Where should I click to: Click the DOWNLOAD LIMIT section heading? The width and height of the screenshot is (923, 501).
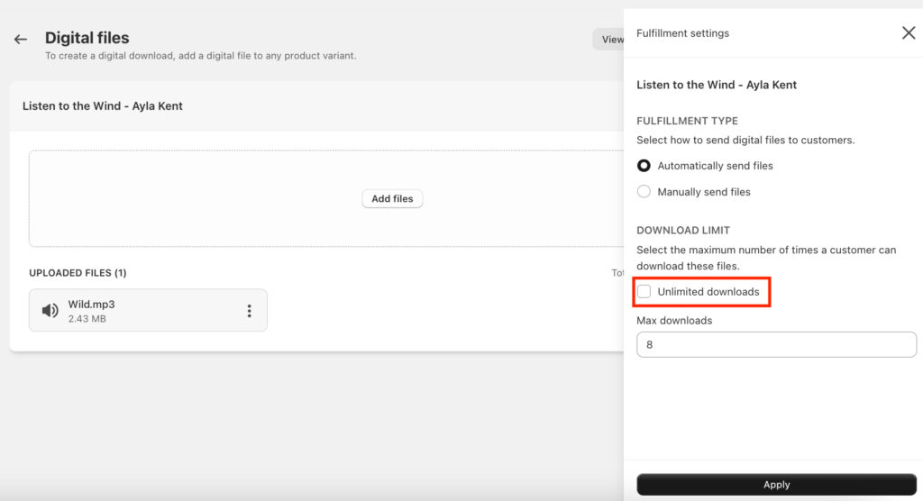click(683, 231)
